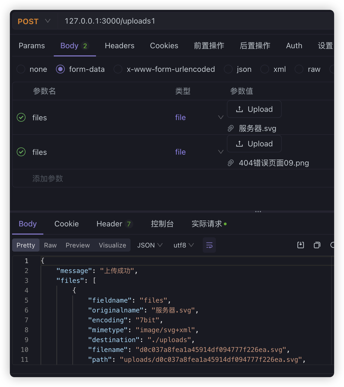Click the green checkmark on first files row

(x=21, y=117)
